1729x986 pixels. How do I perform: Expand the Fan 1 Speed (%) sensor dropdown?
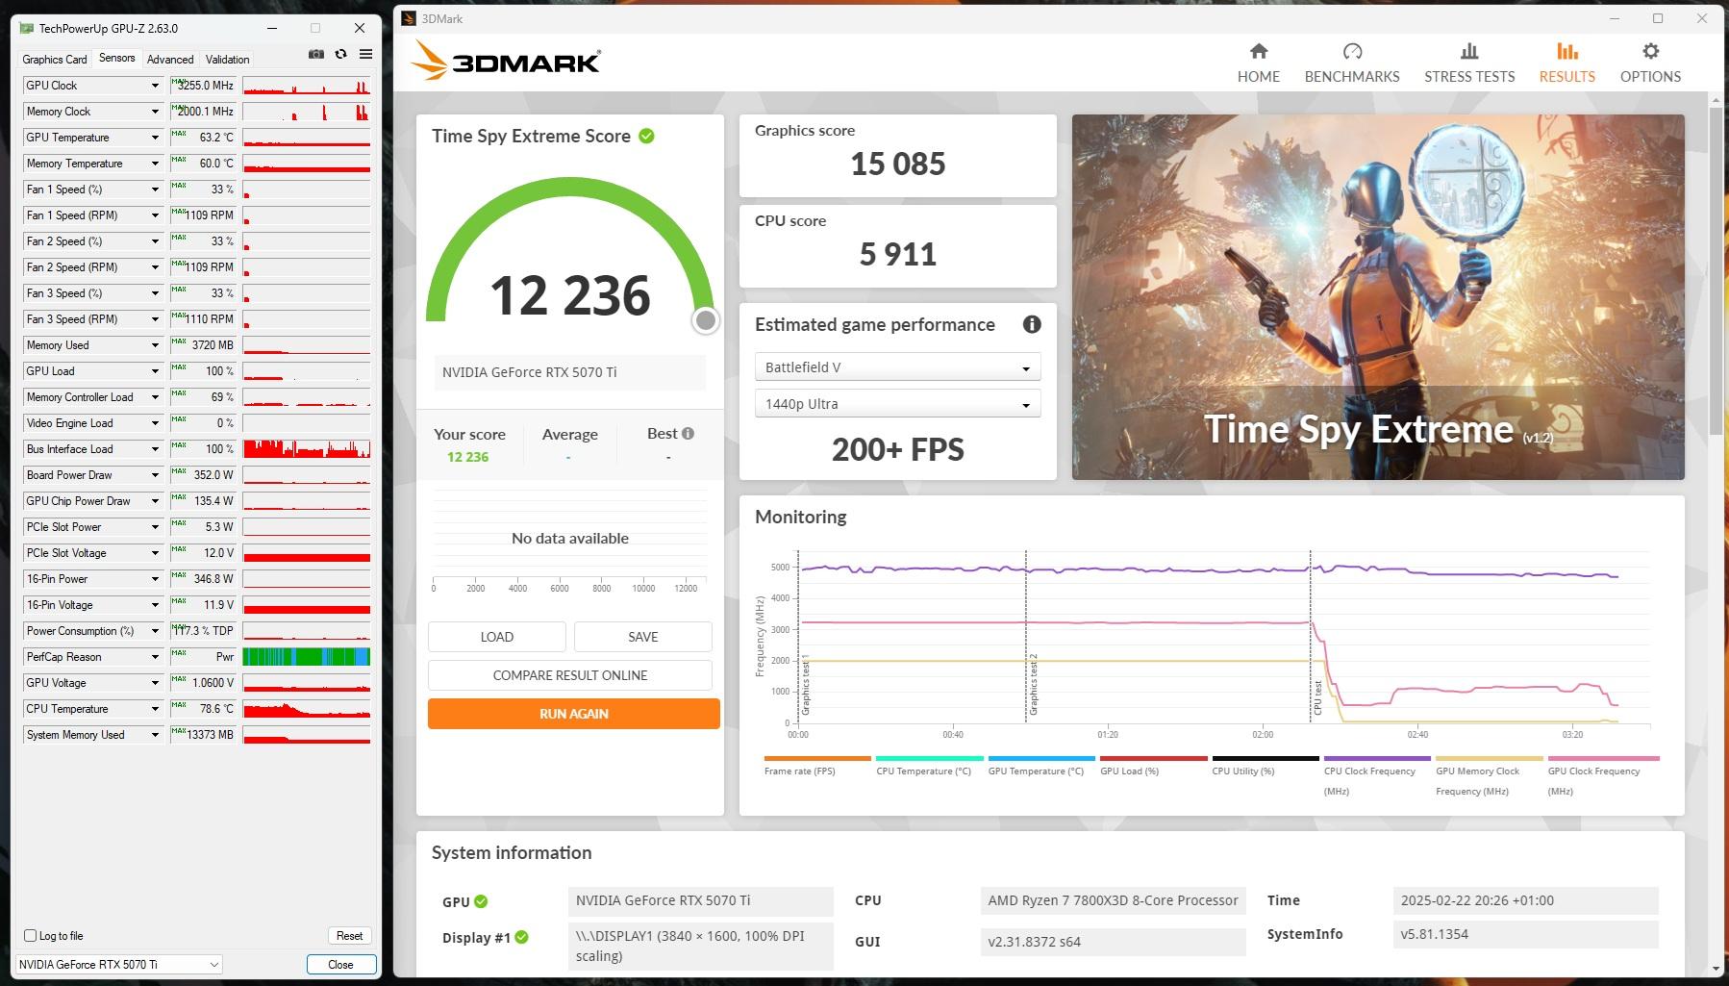click(x=155, y=190)
